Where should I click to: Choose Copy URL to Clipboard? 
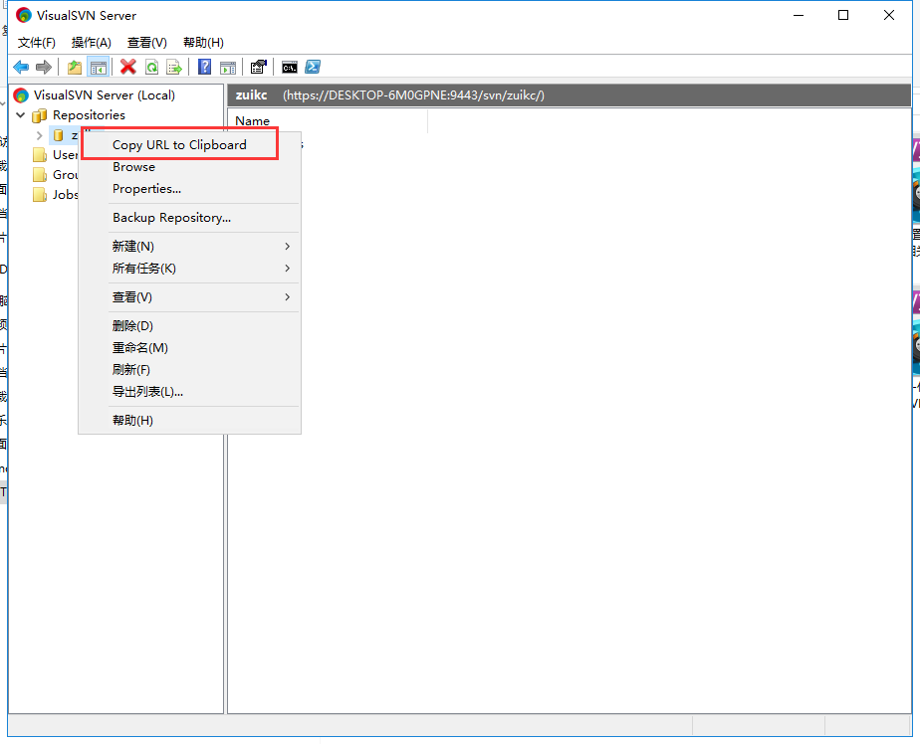(x=179, y=145)
